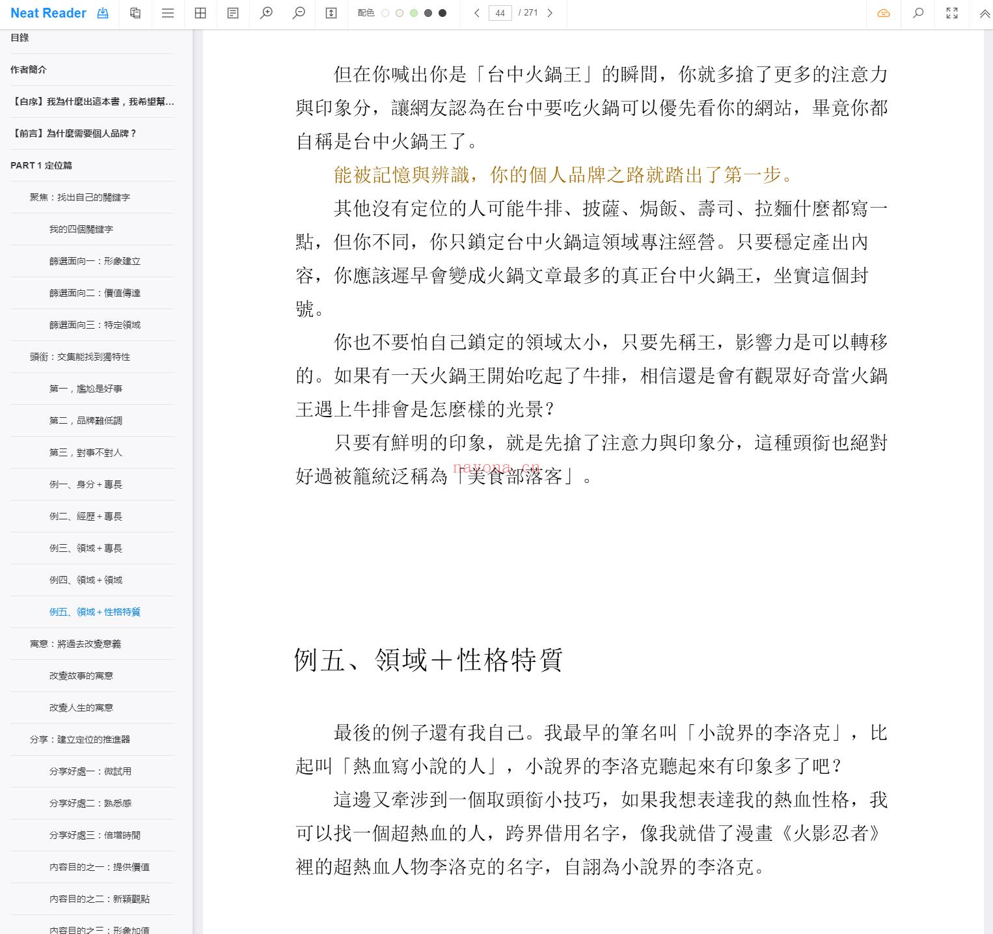This screenshot has height=934, width=993.
Task: Click the 例五、領域＋性格特質 heading in page
Action: (428, 660)
